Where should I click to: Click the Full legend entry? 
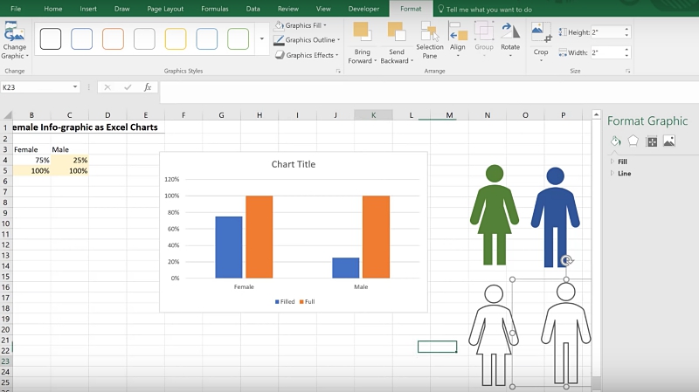308,301
